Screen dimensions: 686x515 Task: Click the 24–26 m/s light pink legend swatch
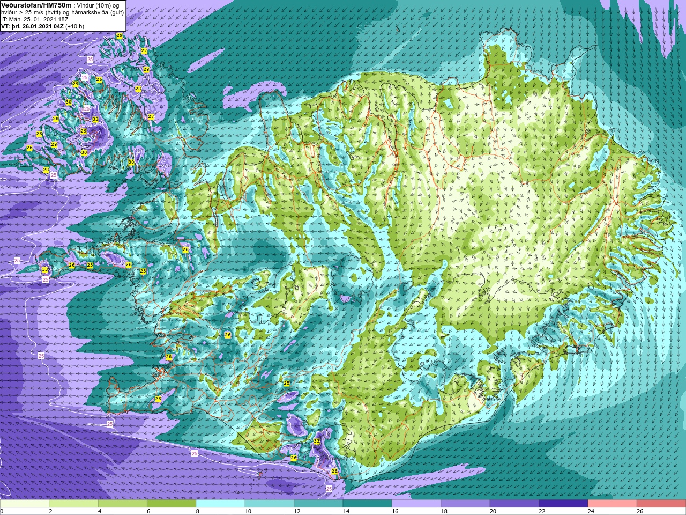coord(613,504)
